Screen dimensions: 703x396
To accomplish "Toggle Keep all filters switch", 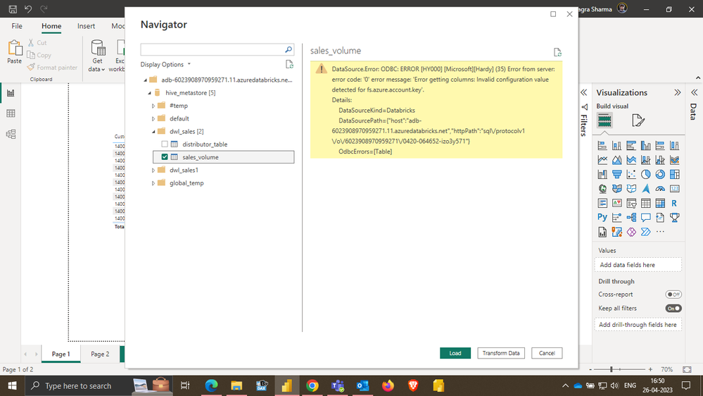I will [x=673, y=309].
